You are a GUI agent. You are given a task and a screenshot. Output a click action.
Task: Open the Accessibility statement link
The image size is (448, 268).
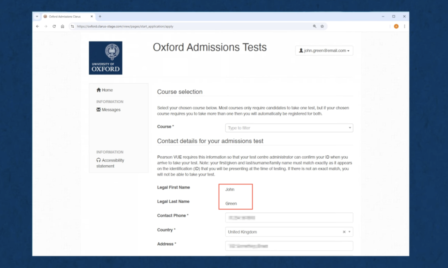(x=110, y=163)
